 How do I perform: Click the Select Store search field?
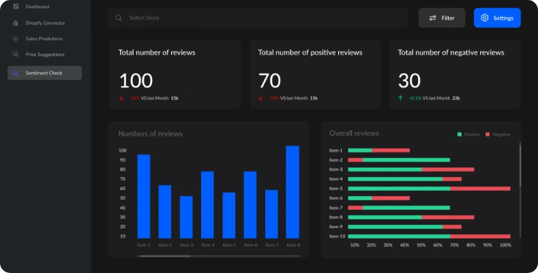pos(258,18)
